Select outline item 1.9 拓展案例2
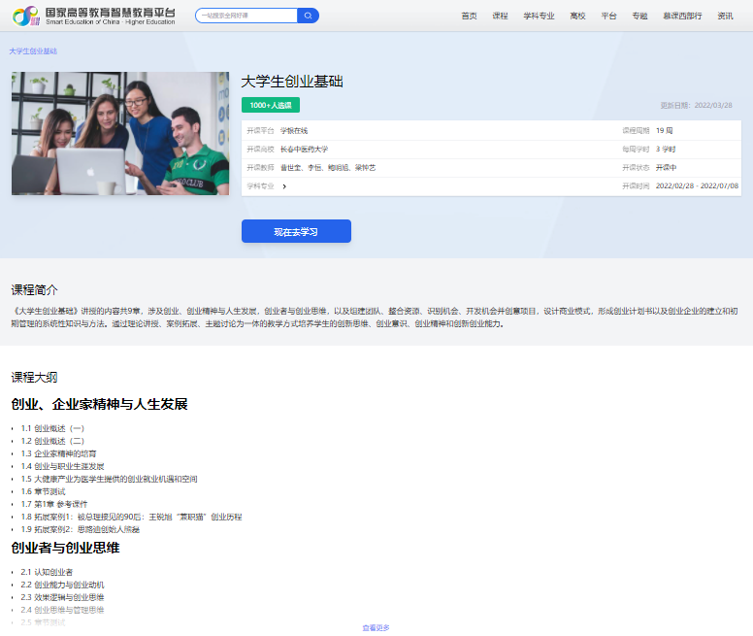The image size is (753, 636). pyautogui.click(x=81, y=529)
